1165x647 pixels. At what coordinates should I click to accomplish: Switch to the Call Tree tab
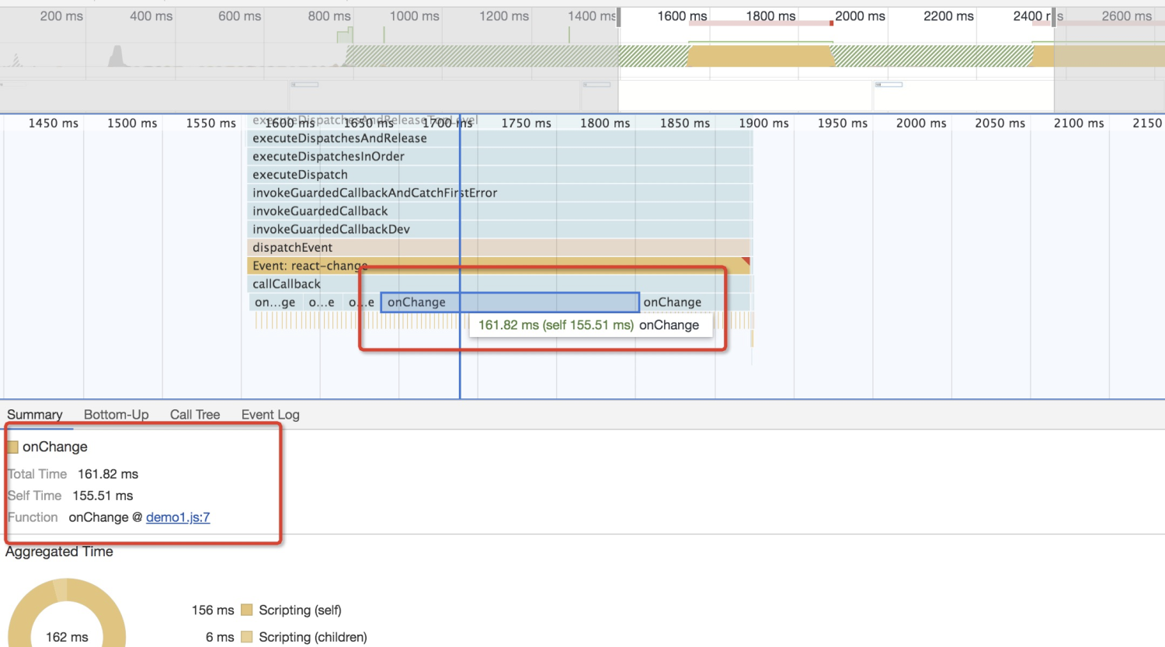[195, 415]
